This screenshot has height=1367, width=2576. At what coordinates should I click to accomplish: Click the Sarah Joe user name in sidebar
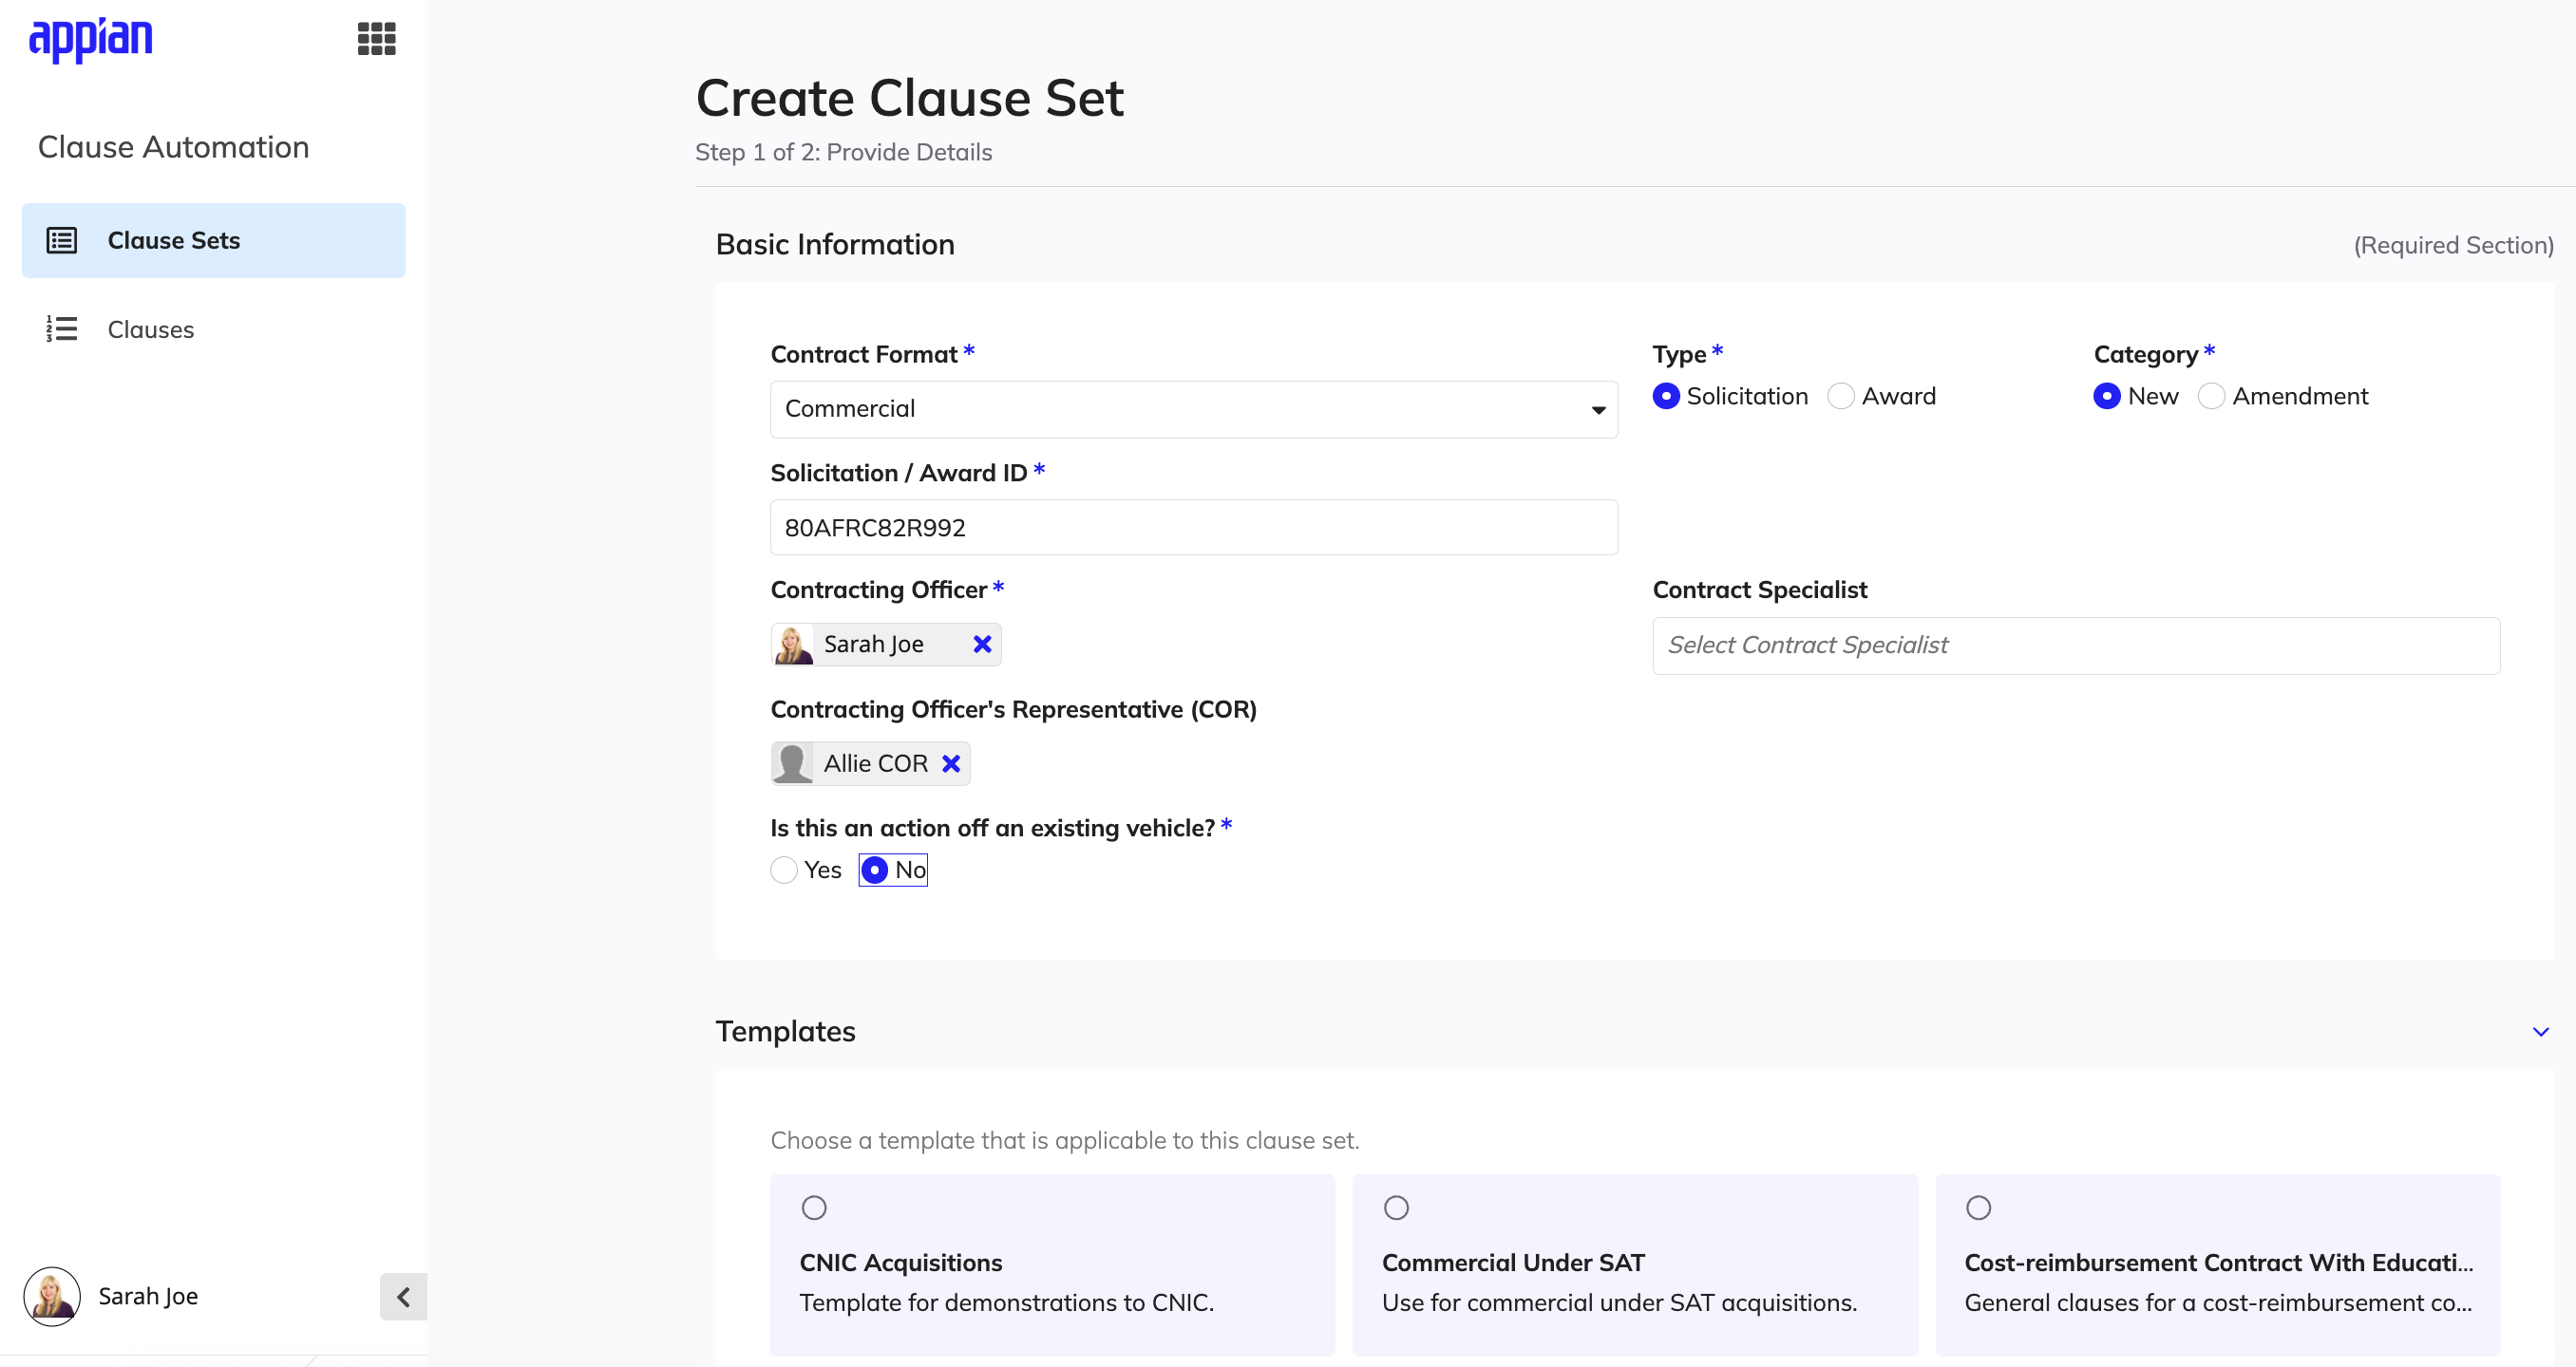tap(148, 1296)
